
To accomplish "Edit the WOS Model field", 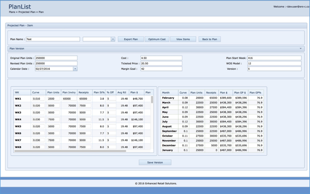I will (x=274, y=64).
